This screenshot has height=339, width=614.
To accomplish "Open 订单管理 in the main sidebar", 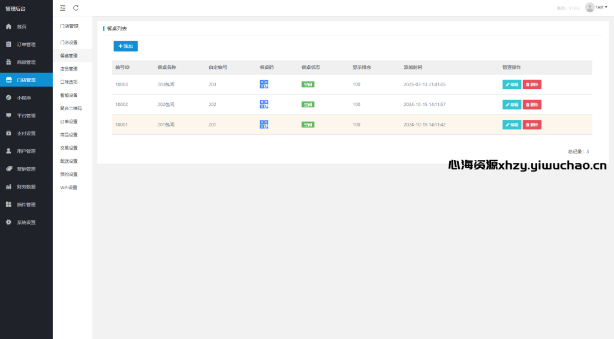I will click(x=26, y=44).
